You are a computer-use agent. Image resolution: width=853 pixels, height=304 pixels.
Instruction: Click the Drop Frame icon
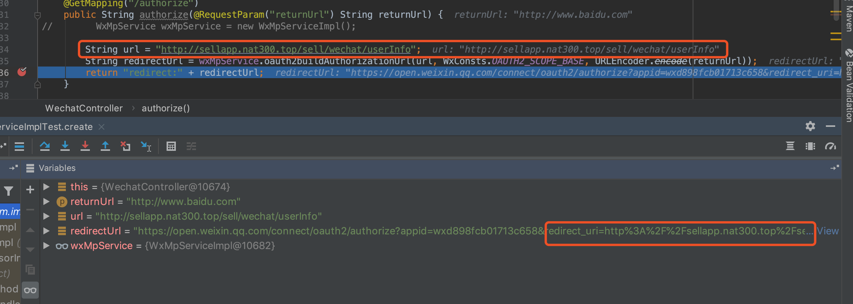tap(126, 146)
